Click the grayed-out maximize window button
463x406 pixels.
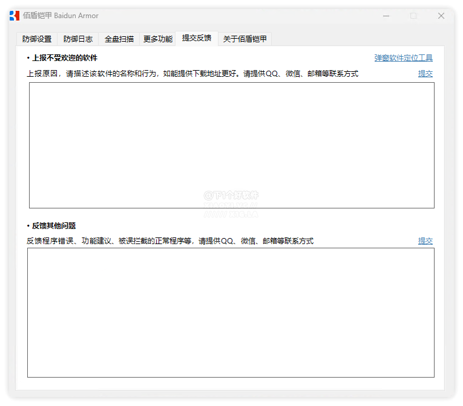coord(413,16)
